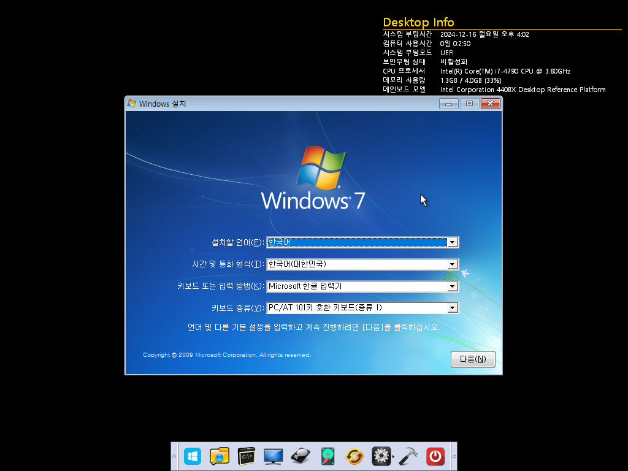
Task: Click the UEFI boot mode value
Action: point(447,53)
